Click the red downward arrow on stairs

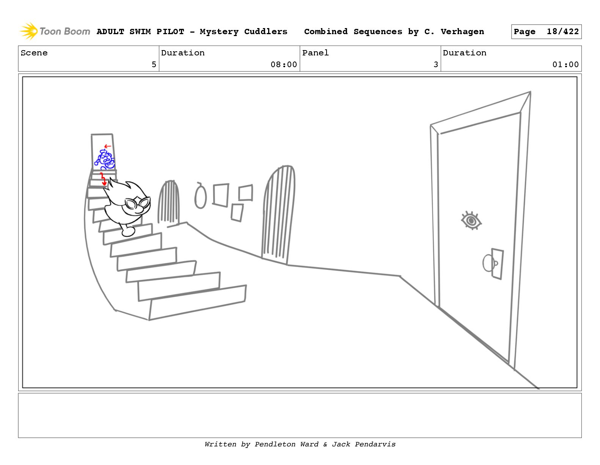point(103,179)
